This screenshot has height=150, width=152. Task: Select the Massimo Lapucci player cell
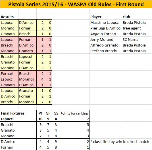pos(106,23)
